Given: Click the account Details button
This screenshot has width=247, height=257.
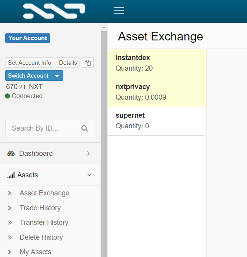Looking at the screenshot, I should [68, 63].
